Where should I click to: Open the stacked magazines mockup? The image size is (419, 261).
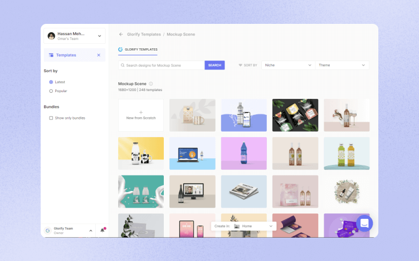[243, 192]
